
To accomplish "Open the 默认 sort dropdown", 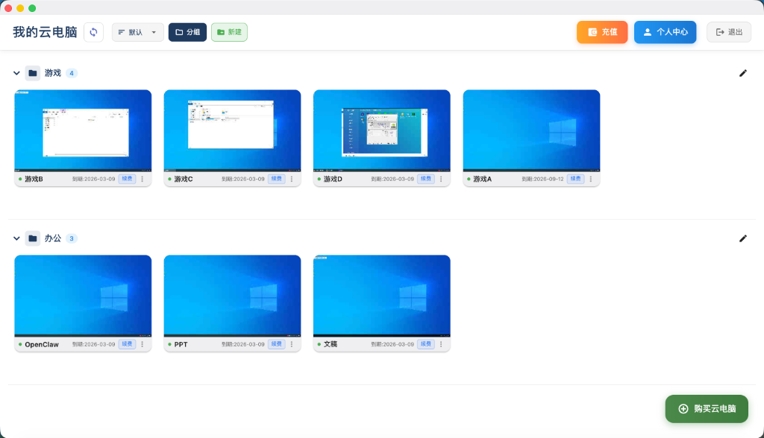I will coord(137,32).
